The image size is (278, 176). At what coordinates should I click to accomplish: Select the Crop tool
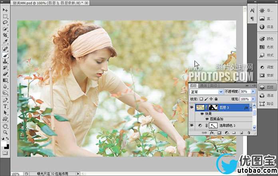tap(5, 35)
